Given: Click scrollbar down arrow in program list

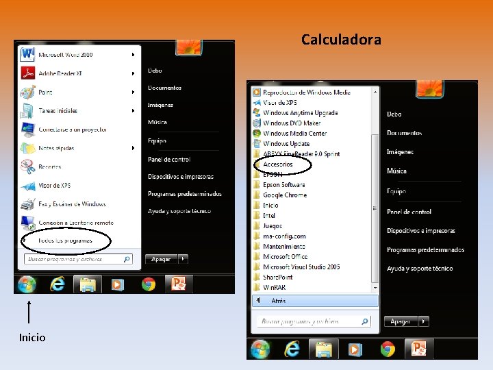Looking at the screenshot, I should coord(375,288).
